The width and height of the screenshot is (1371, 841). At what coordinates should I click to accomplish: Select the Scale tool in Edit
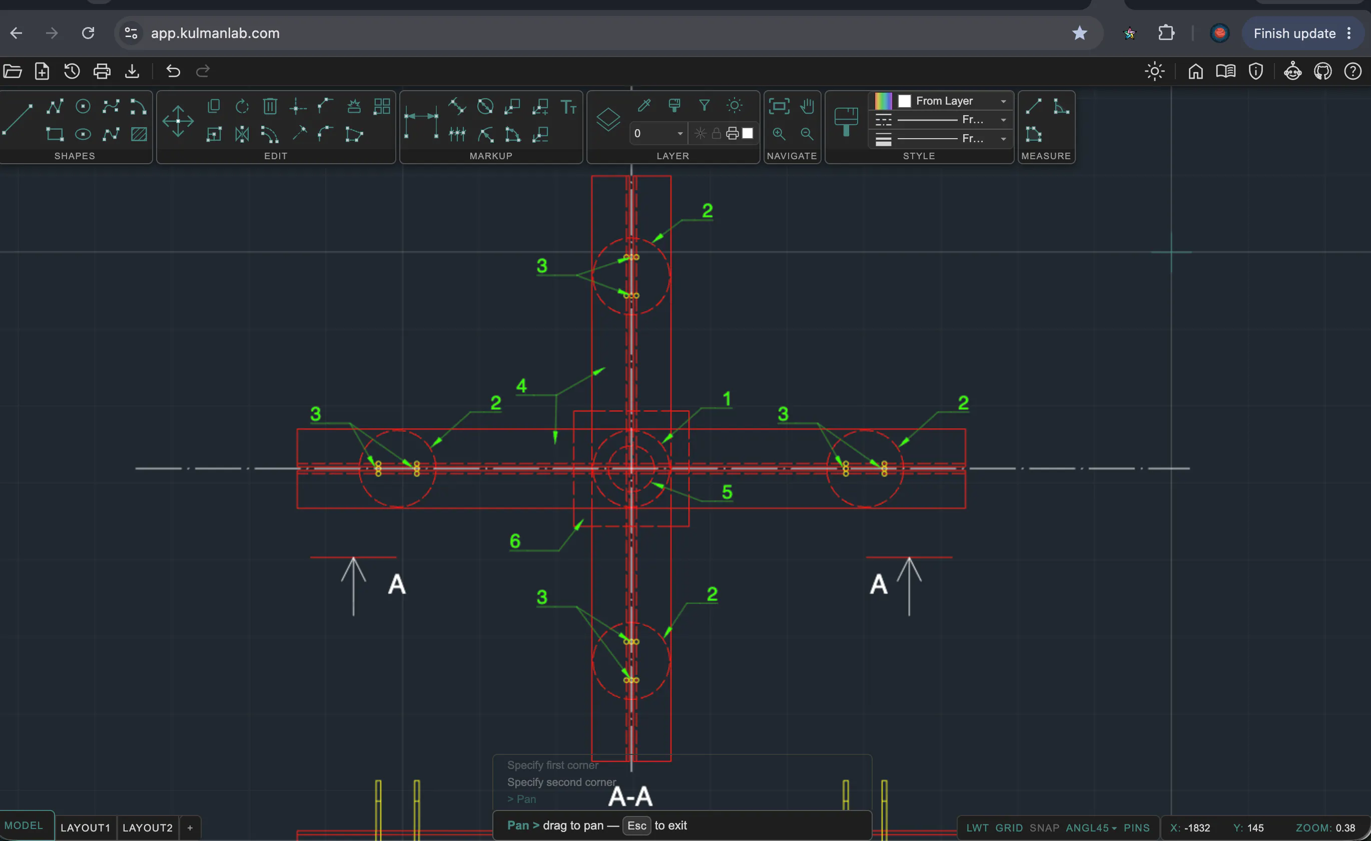tap(214, 134)
